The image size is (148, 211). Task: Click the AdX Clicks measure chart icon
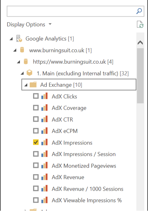(x=44, y=96)
